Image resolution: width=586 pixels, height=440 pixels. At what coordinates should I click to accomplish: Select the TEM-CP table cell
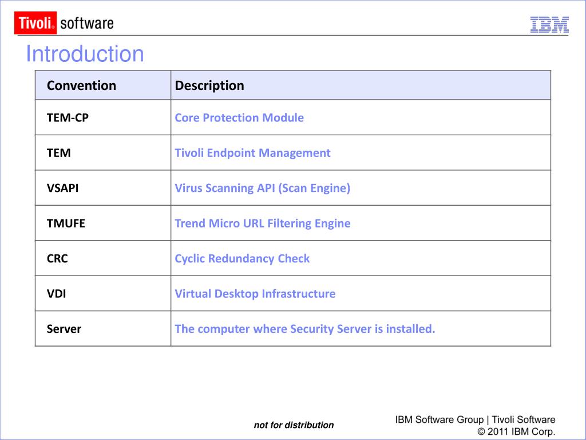[x=103, y=117]
